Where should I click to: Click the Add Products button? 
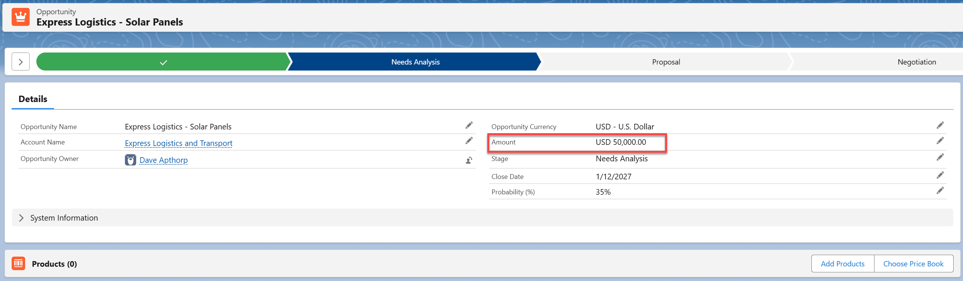[x=842, y=264]
